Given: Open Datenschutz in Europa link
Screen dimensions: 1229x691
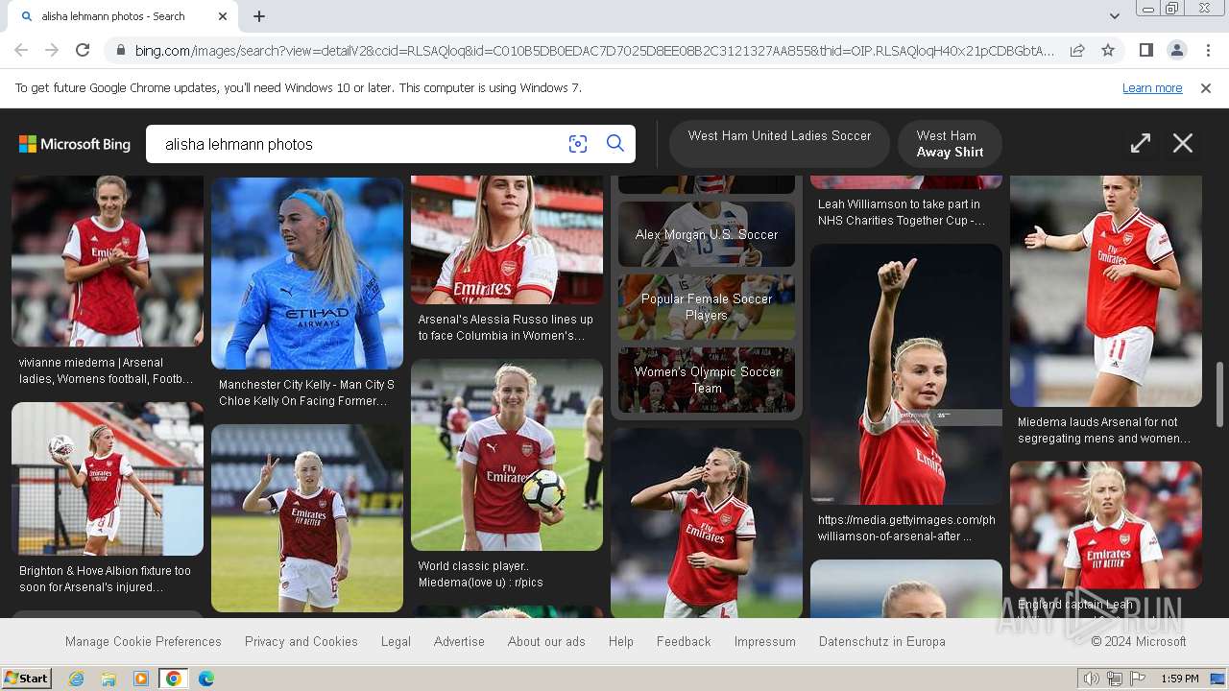Looking at the screenshot, I should click(x=882, y=641).
